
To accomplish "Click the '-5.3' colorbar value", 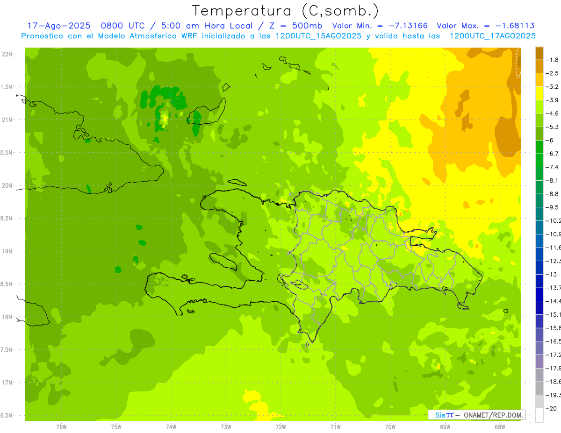I will click(553, 127).
